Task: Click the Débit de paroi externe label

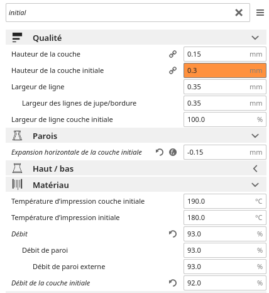Action: pyautogui.click(x=69, y=267)
